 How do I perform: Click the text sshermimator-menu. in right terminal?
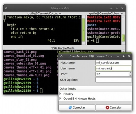104,29
